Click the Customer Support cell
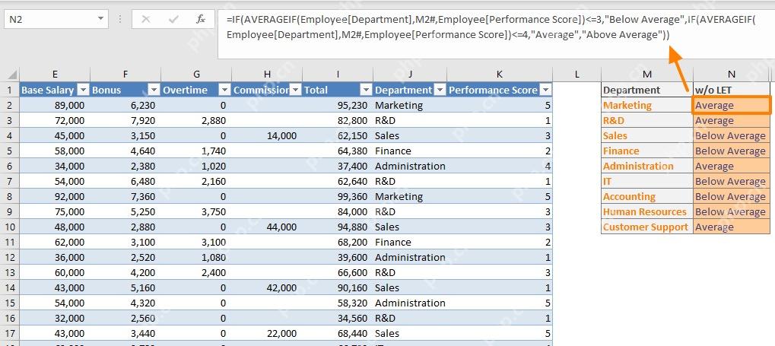The height and width of the screenshot is (346, 775). click(x=647, y=227)
